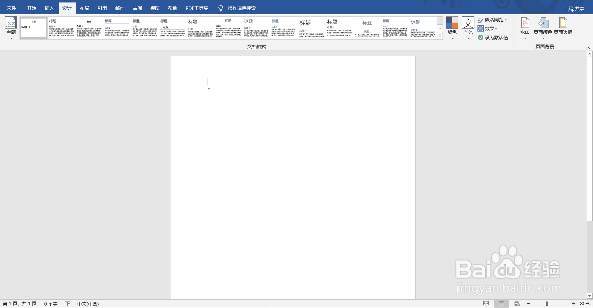Open the 开始 Home tab
593x308 pixels.
tap(32, 8)
